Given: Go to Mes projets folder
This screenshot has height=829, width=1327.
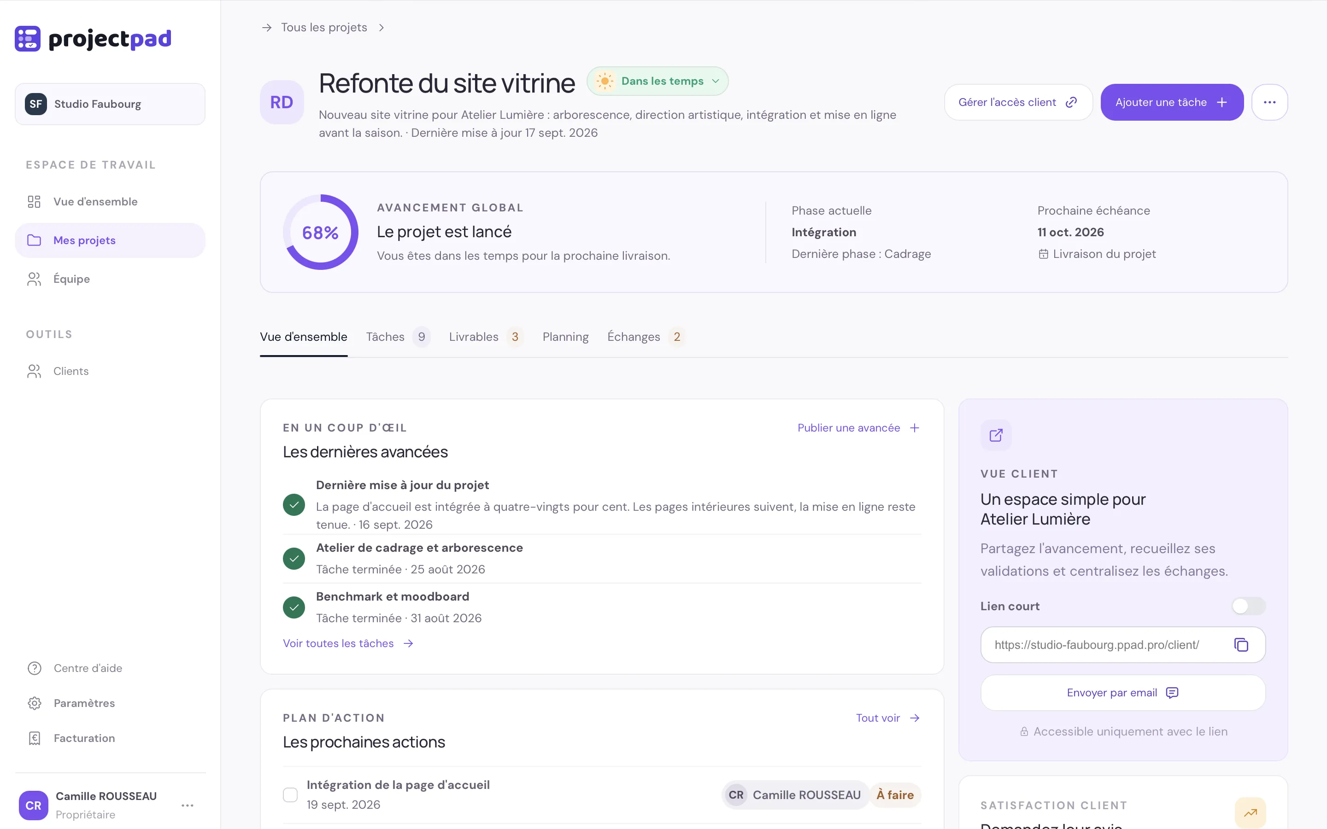Looking at the screenshot, I should [110, 240].
